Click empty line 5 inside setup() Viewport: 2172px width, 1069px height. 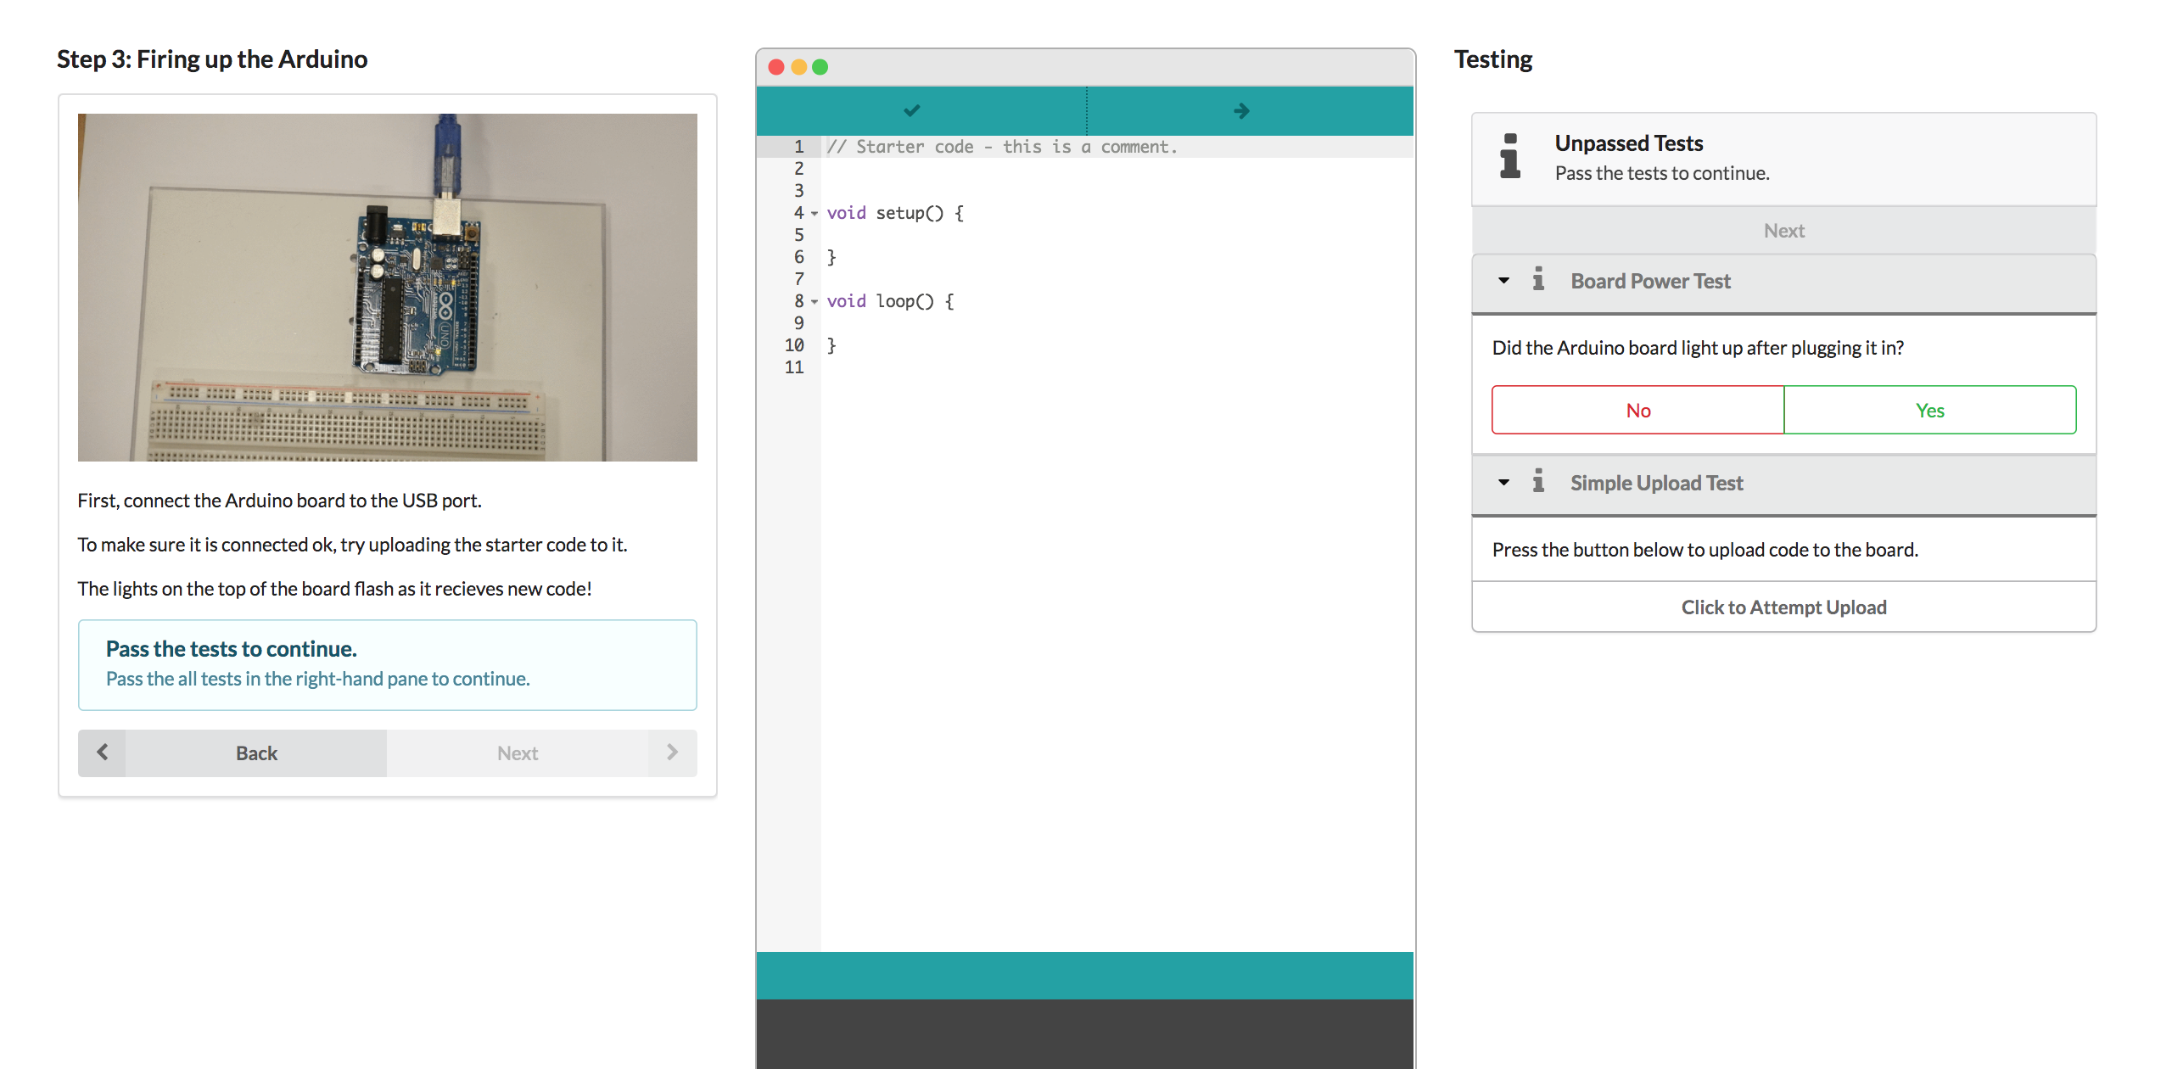pyautogui.click(x=1117, y=235)
